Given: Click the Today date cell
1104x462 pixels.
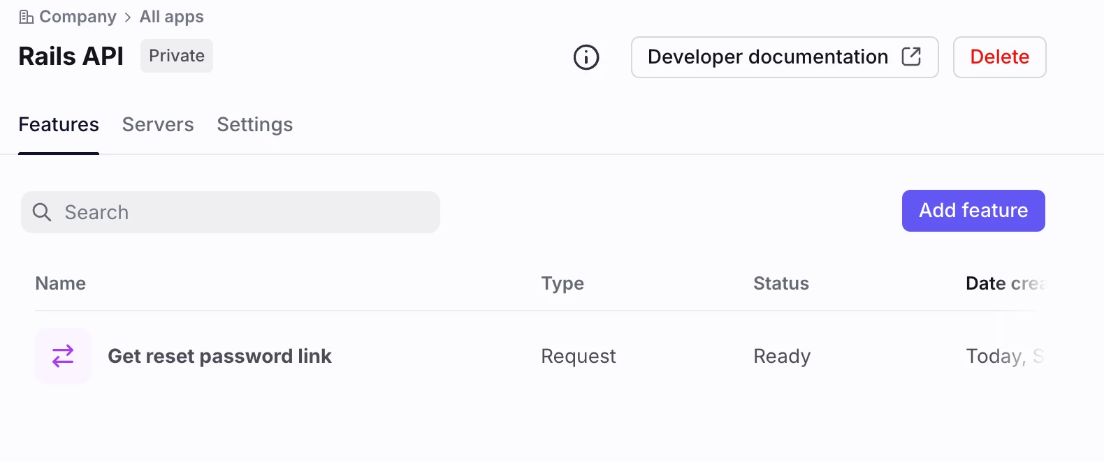Looking at the screenshot, I should (x=1005, y=356).
